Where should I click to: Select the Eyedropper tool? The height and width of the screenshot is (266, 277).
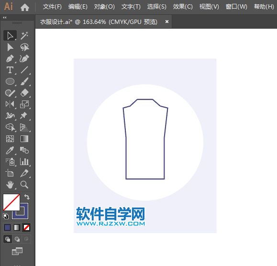[10, 150]
